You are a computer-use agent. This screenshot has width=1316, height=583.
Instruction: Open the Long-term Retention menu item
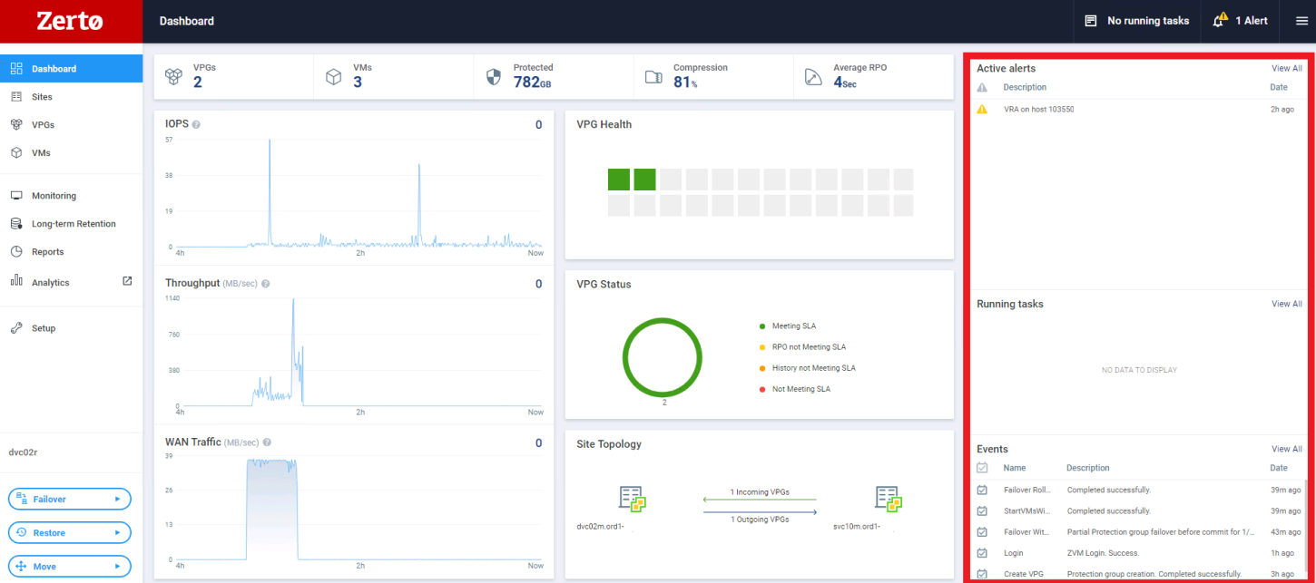coord(71,223)
